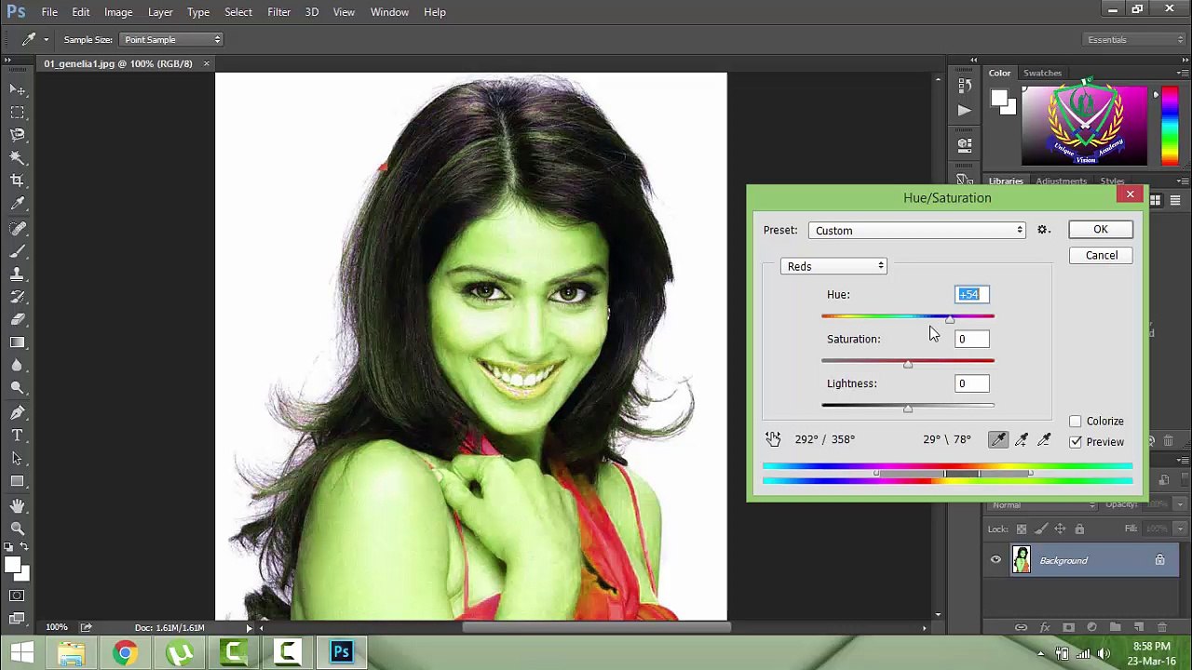Select the Pen tool

[17, 412]
